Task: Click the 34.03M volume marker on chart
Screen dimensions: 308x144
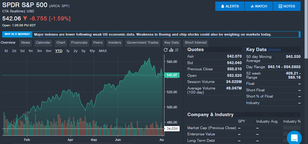Action: [172, 129]
